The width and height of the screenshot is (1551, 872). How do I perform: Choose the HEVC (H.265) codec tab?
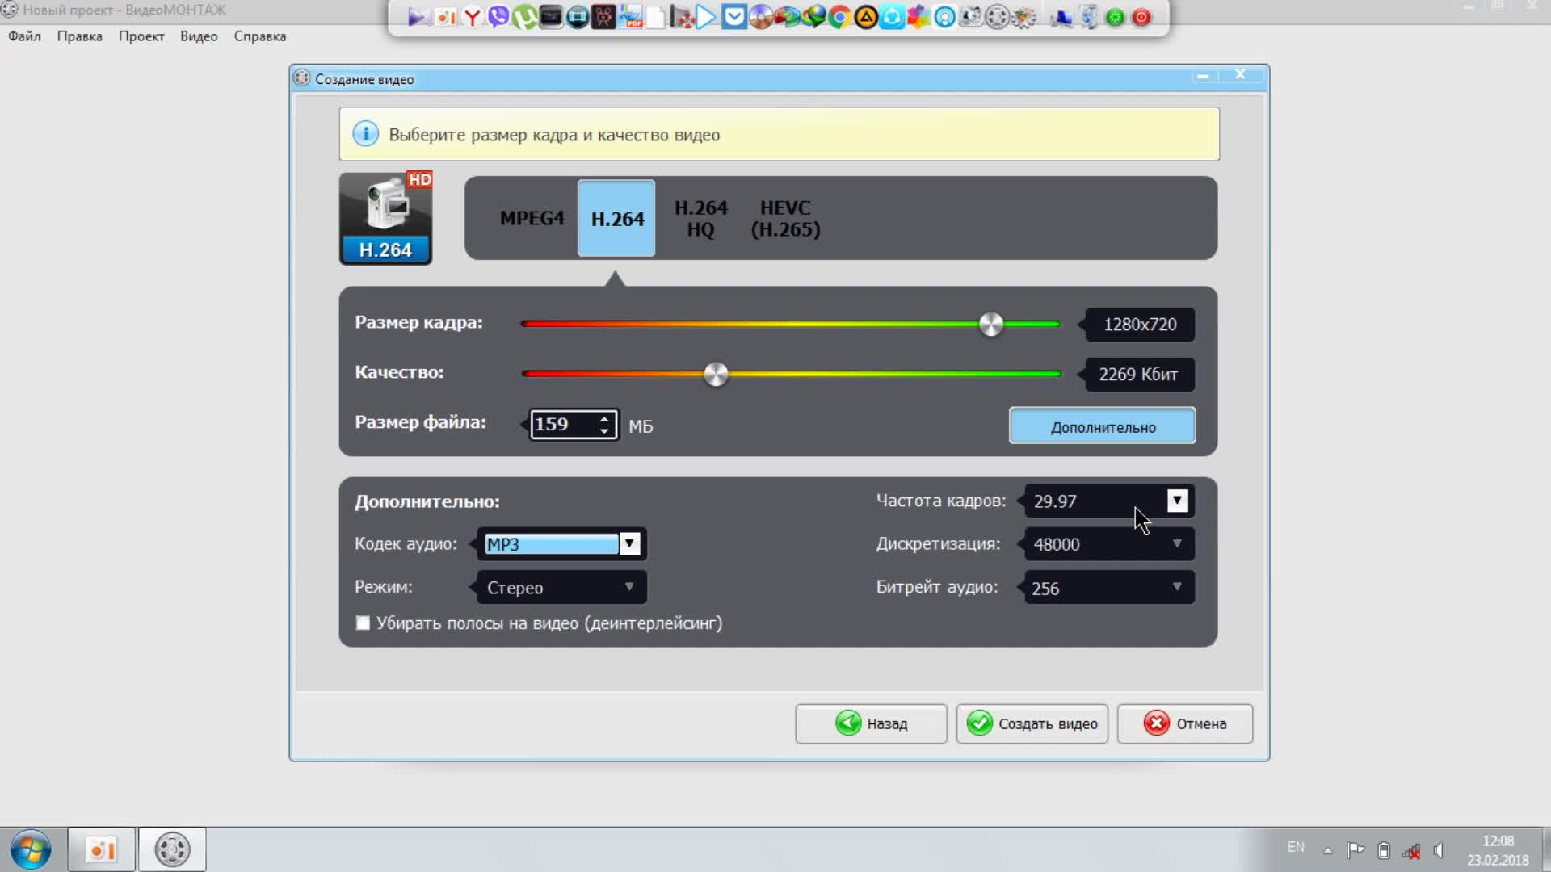point(785,219)
